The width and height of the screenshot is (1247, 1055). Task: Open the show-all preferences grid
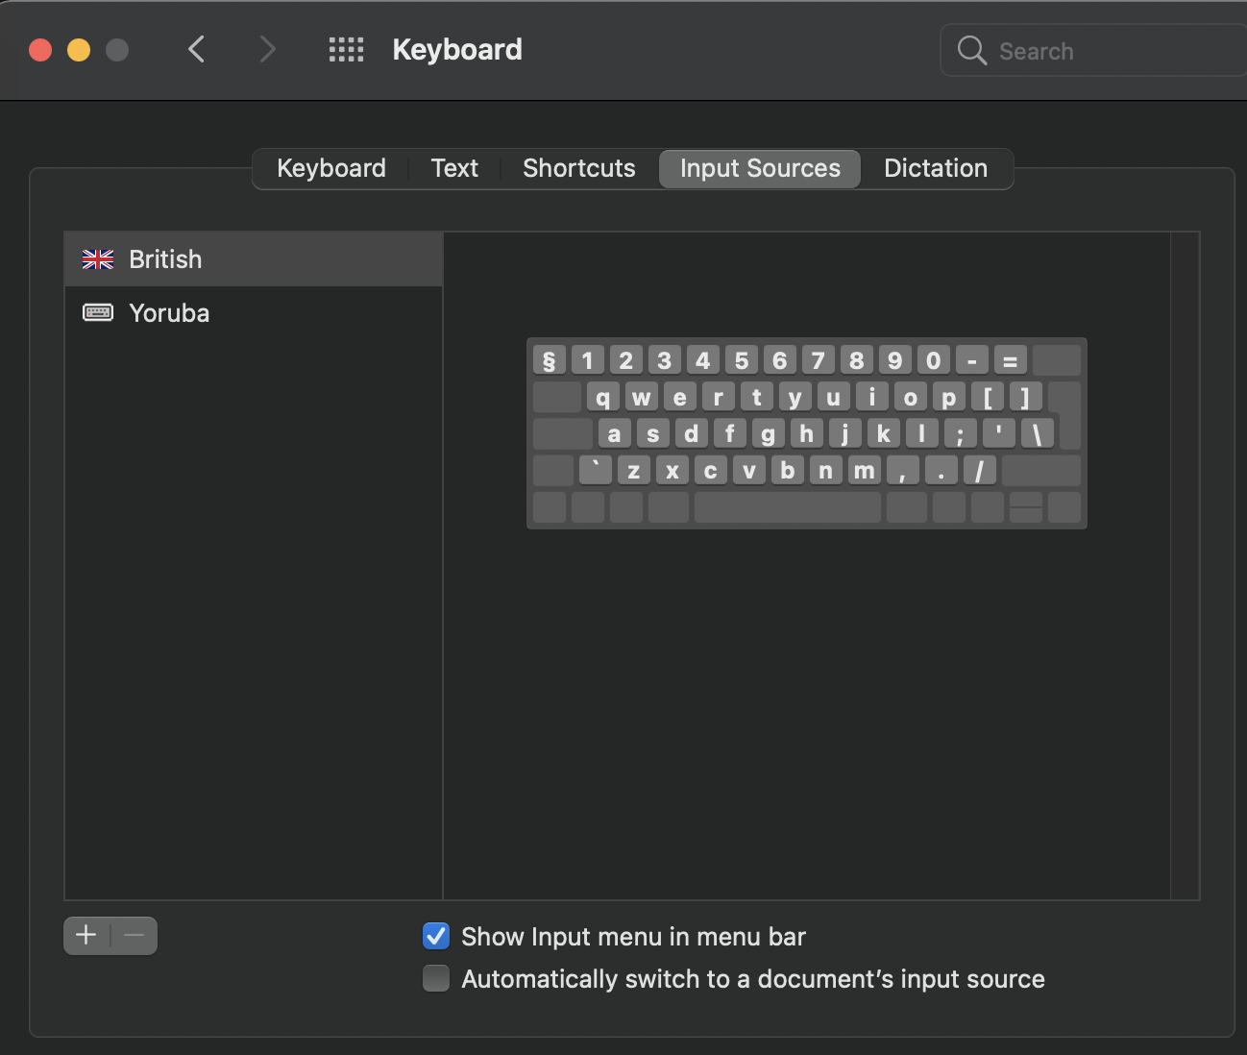(x=346, y=50)
